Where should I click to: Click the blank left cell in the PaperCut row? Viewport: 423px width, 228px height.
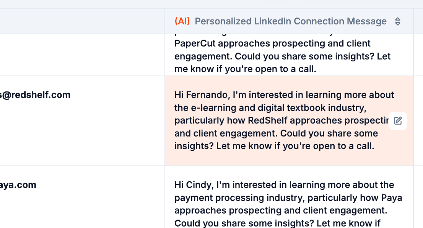pos(82,55)
